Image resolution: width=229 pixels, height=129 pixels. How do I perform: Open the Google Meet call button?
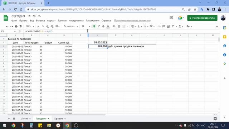pos(181,18)
